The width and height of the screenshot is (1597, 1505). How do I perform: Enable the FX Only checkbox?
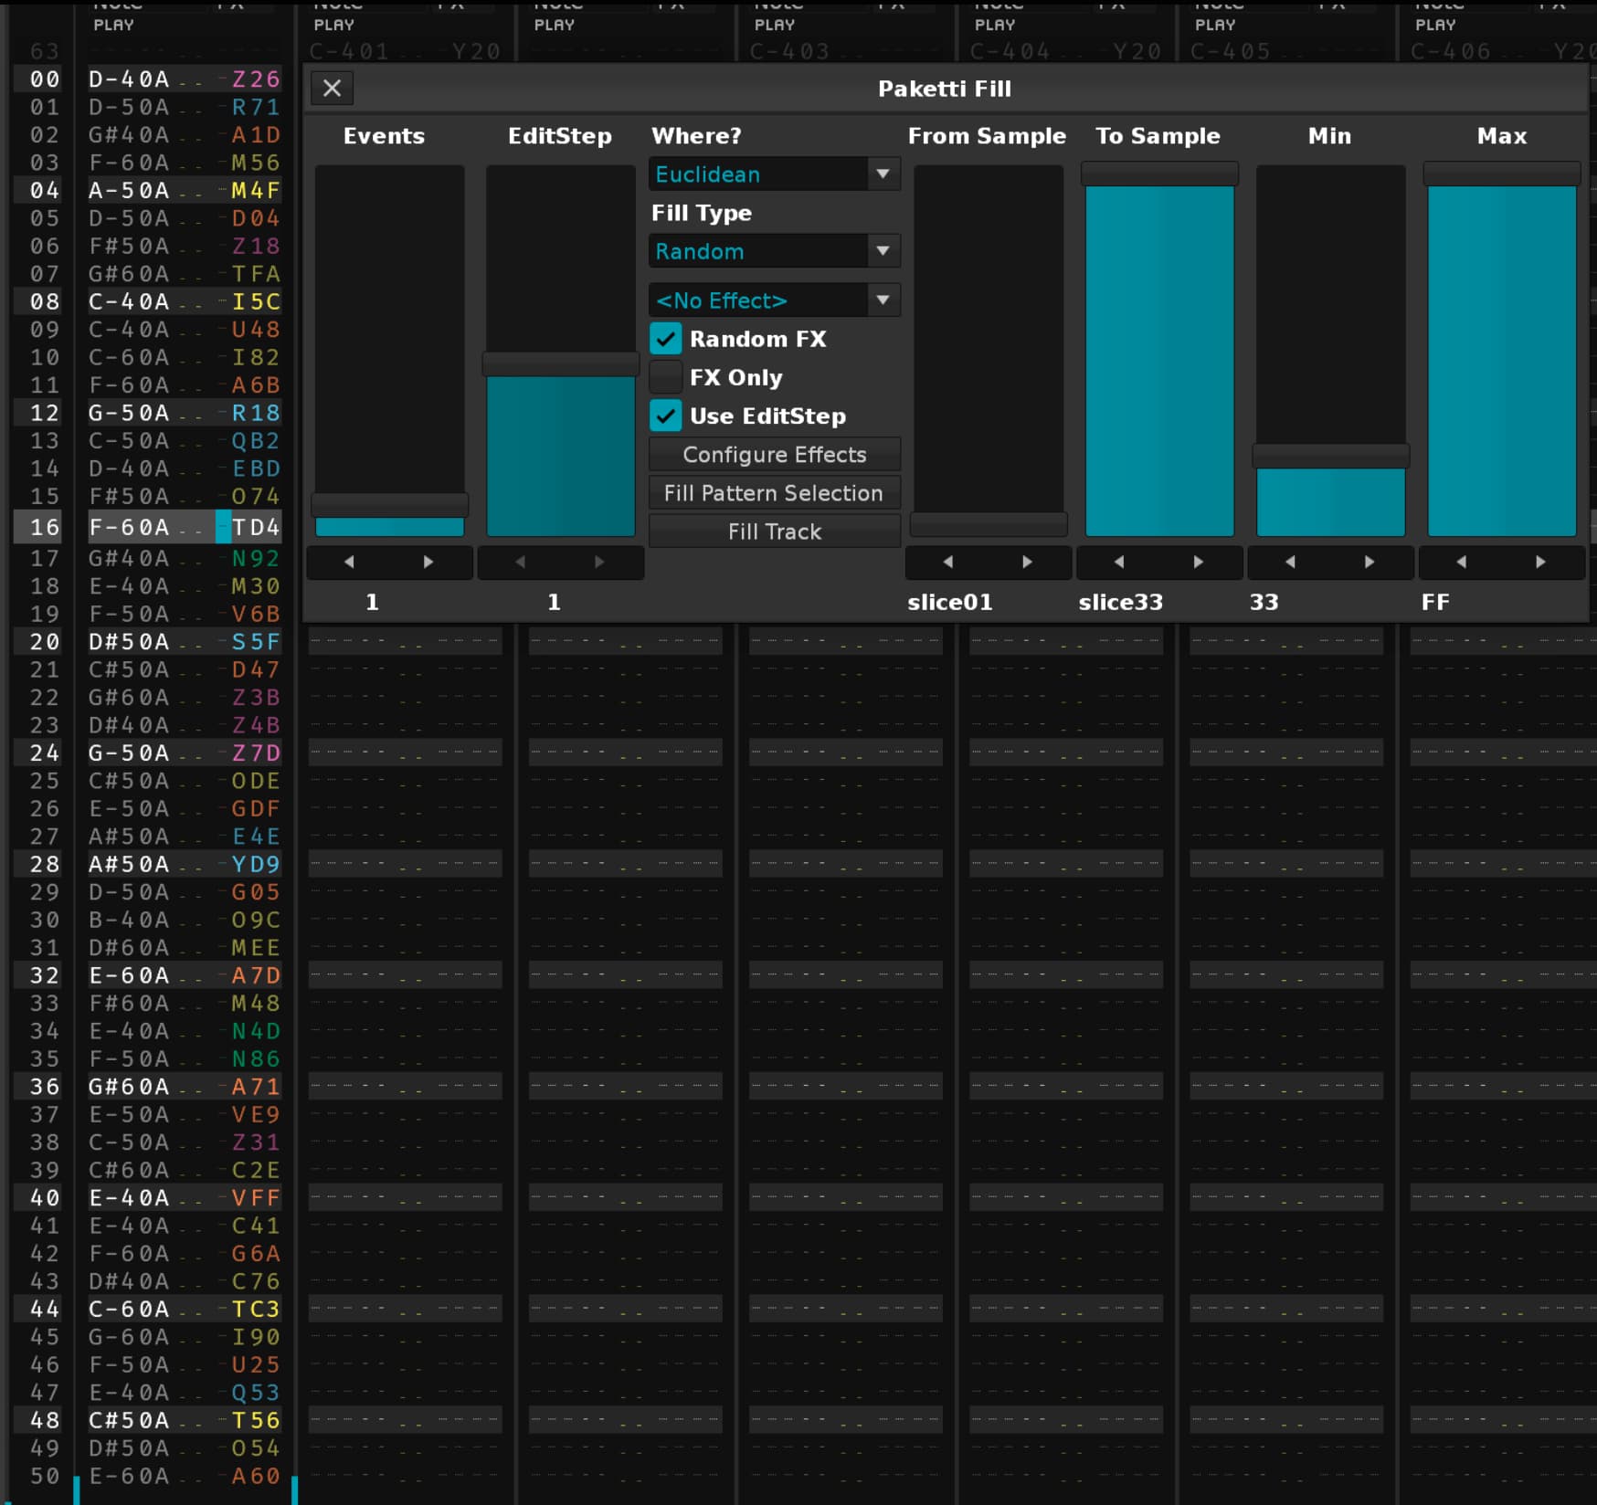[x=666, y=377]
